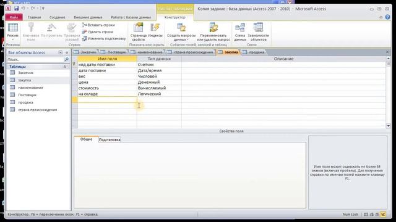
Task: Switch to Поставщик document tab
Action: [x=113, y=52]
